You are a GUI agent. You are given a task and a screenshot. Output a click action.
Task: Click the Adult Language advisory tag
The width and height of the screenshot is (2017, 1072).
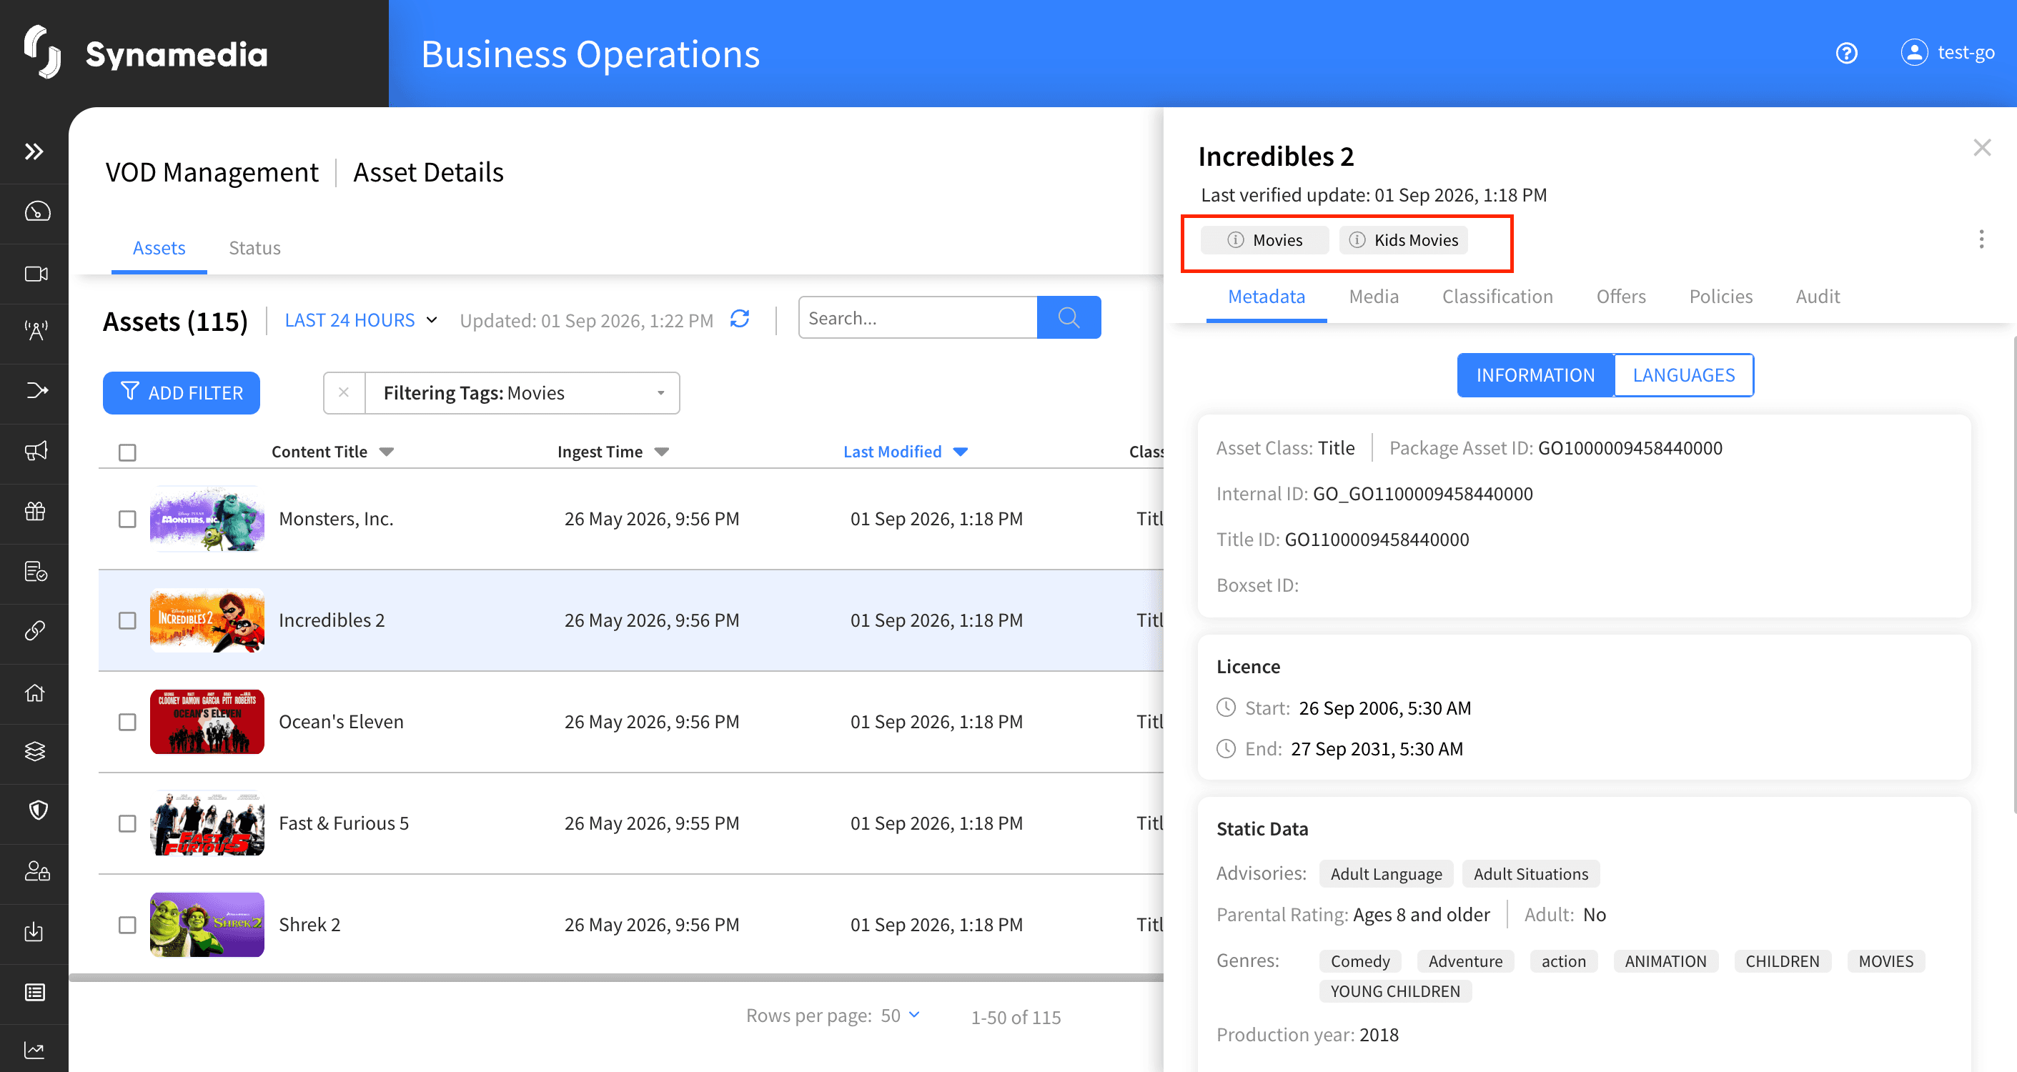click(x=1386, y=874)
